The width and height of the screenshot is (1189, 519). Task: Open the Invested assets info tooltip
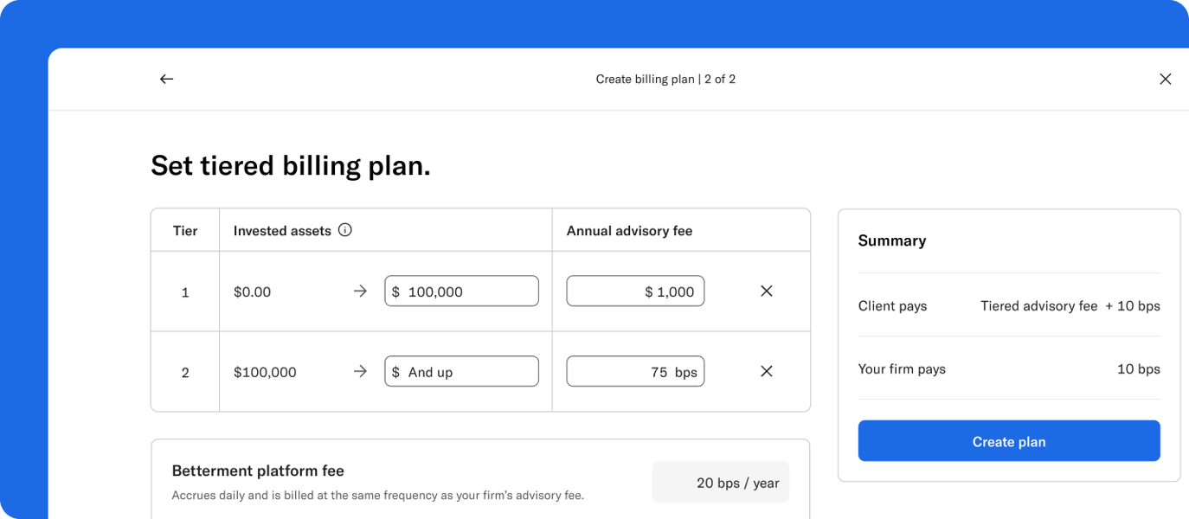tap(345, 230)
